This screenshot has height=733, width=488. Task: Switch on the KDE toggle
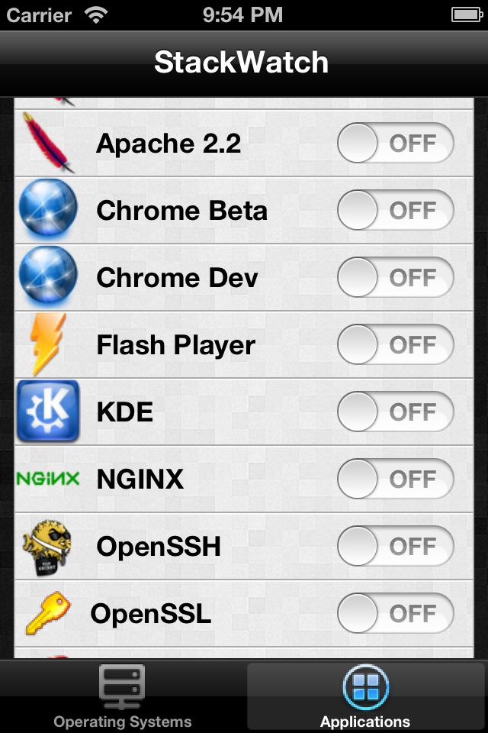click(x=396, y=412)
